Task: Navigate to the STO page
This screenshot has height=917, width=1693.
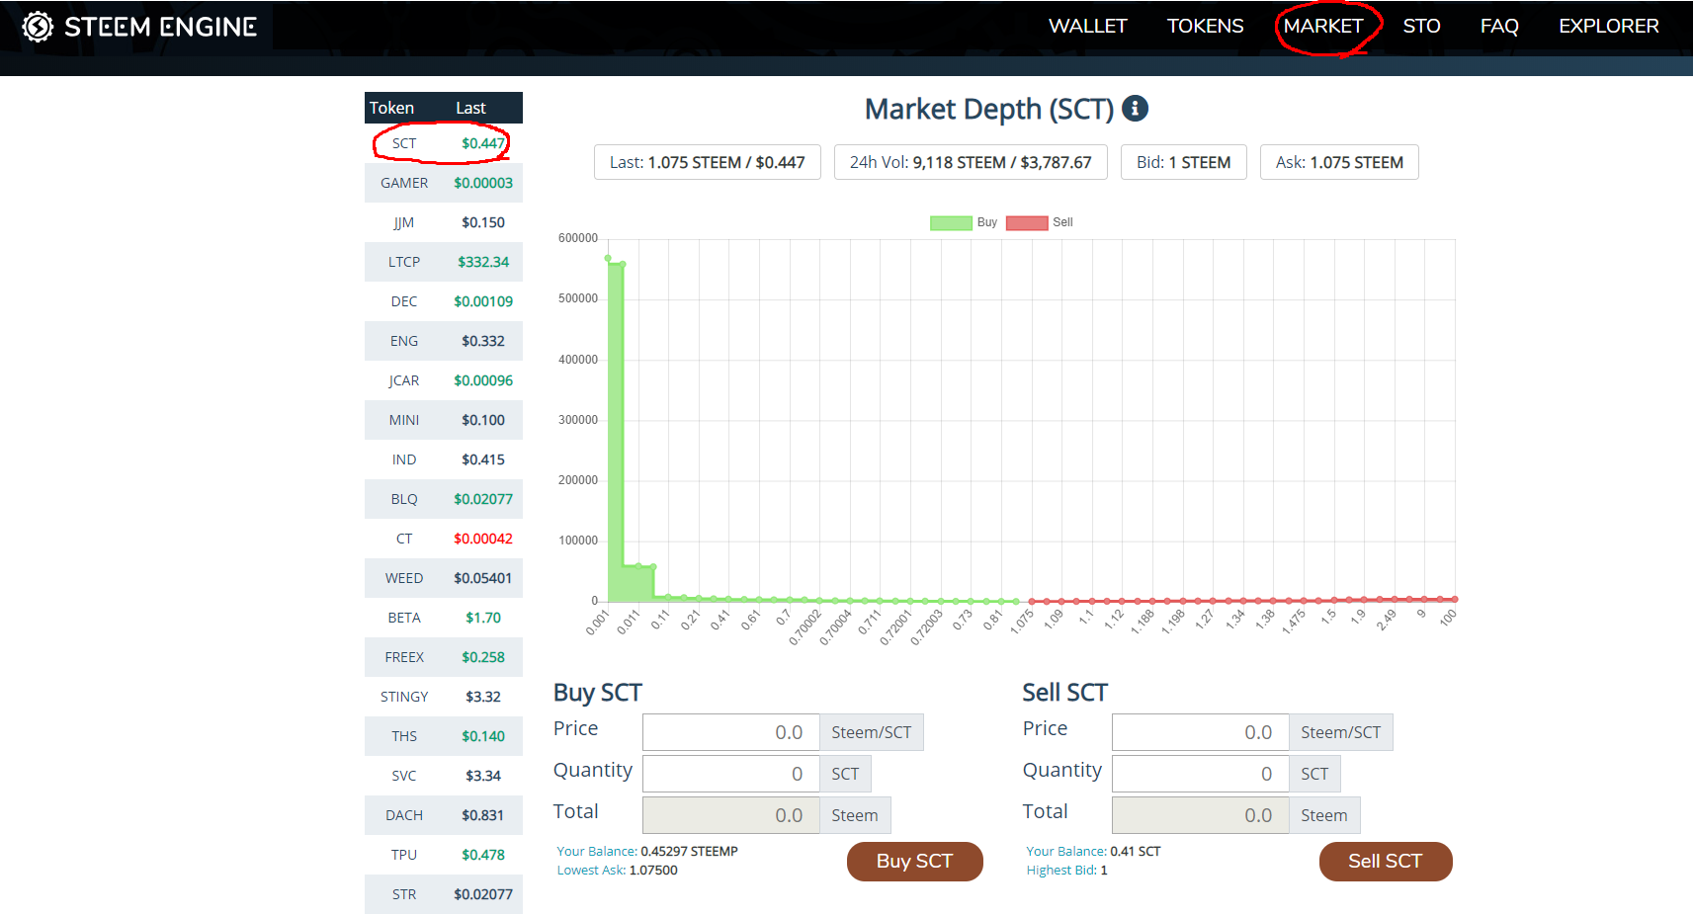Action: [x=1421, y=27]
